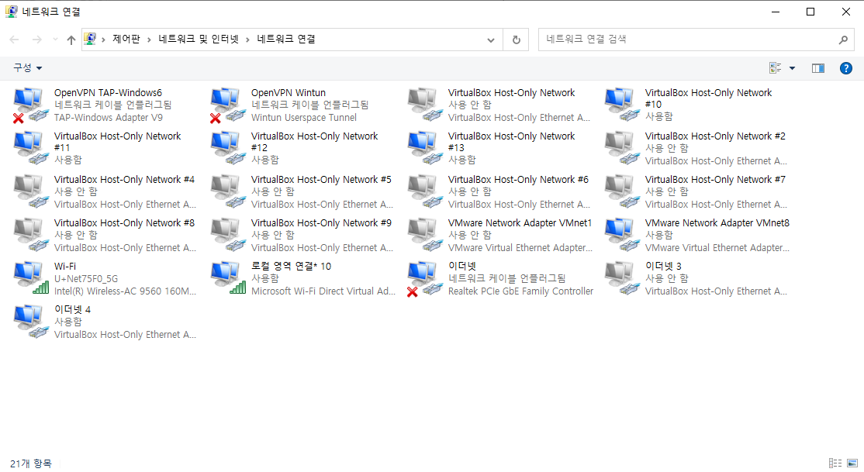Viewport: 864px width, 472px height.
Task: Click the forward navigation arrow
Action: (x=37, y=40)
